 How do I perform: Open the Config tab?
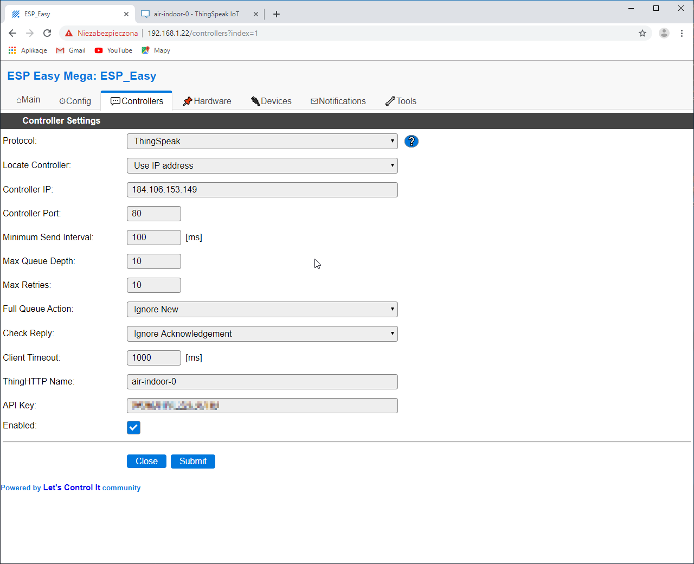(75, 101)
